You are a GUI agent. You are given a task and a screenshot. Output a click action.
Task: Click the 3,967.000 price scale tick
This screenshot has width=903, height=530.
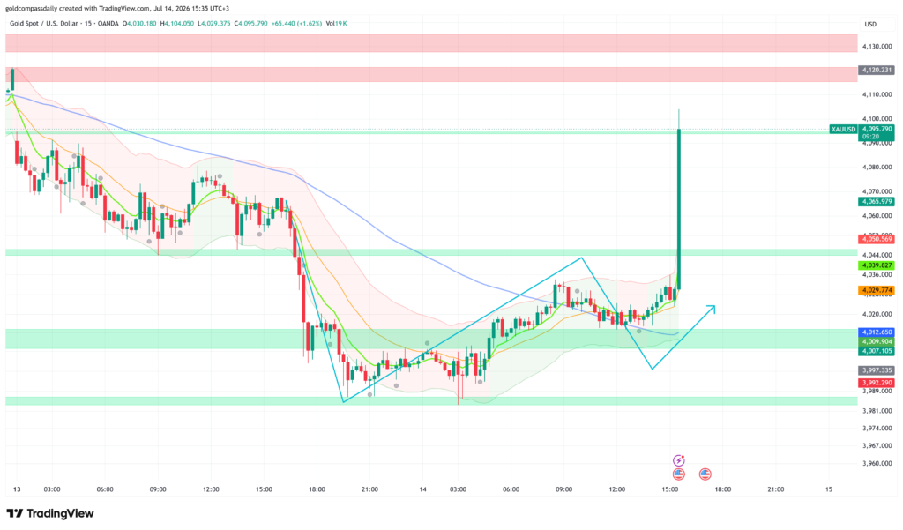877,445
